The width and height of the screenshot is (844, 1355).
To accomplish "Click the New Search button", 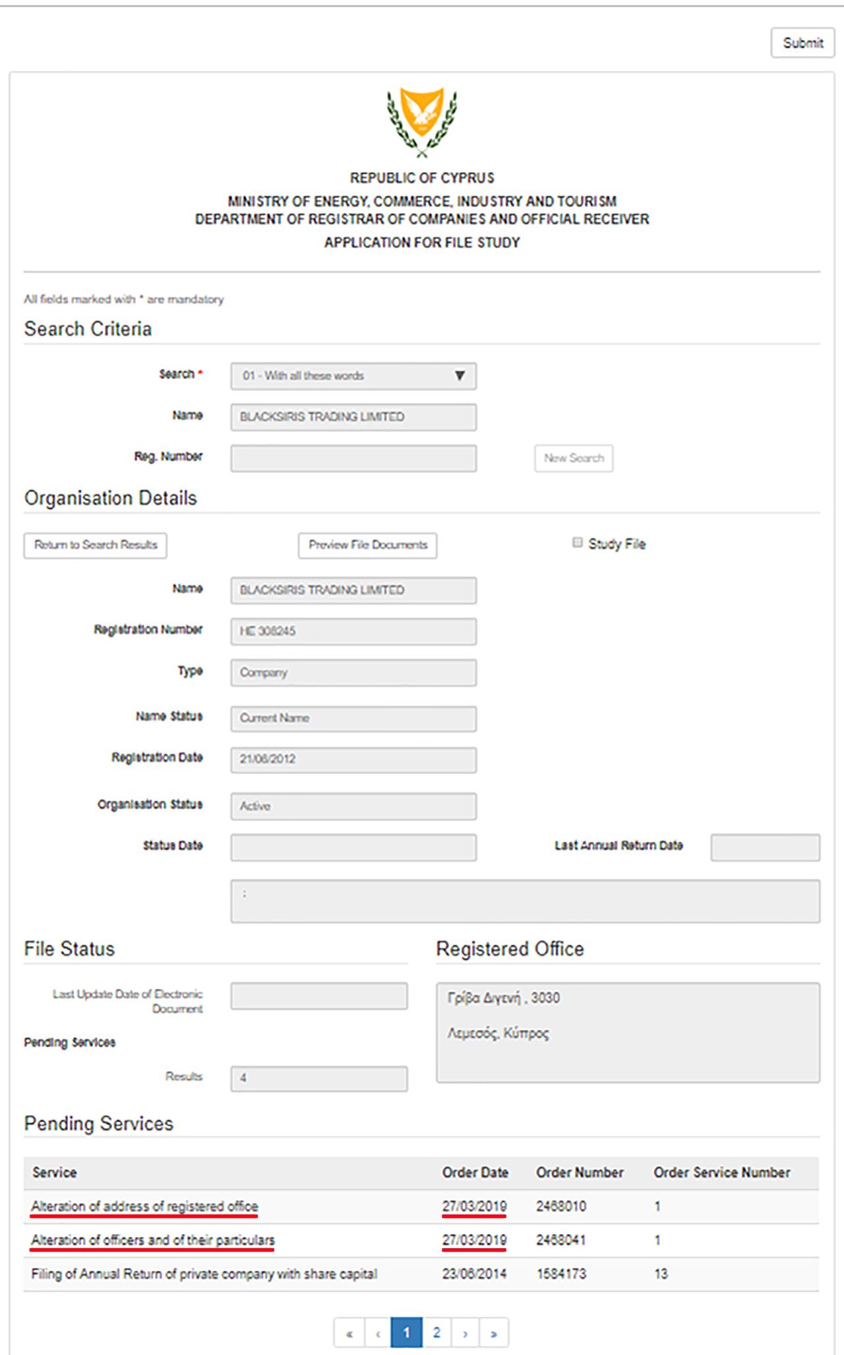I will 574,458.
